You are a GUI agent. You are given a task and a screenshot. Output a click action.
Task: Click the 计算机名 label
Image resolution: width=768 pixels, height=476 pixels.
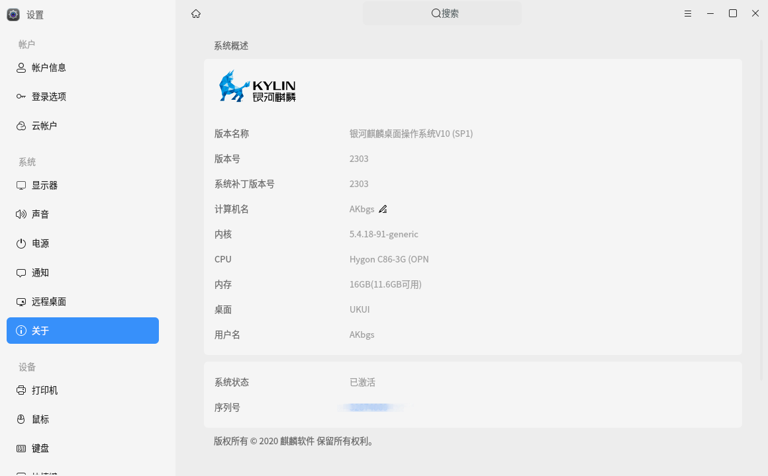click(232, 210)
